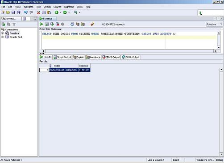Open the Help menu

click(88, 7)
